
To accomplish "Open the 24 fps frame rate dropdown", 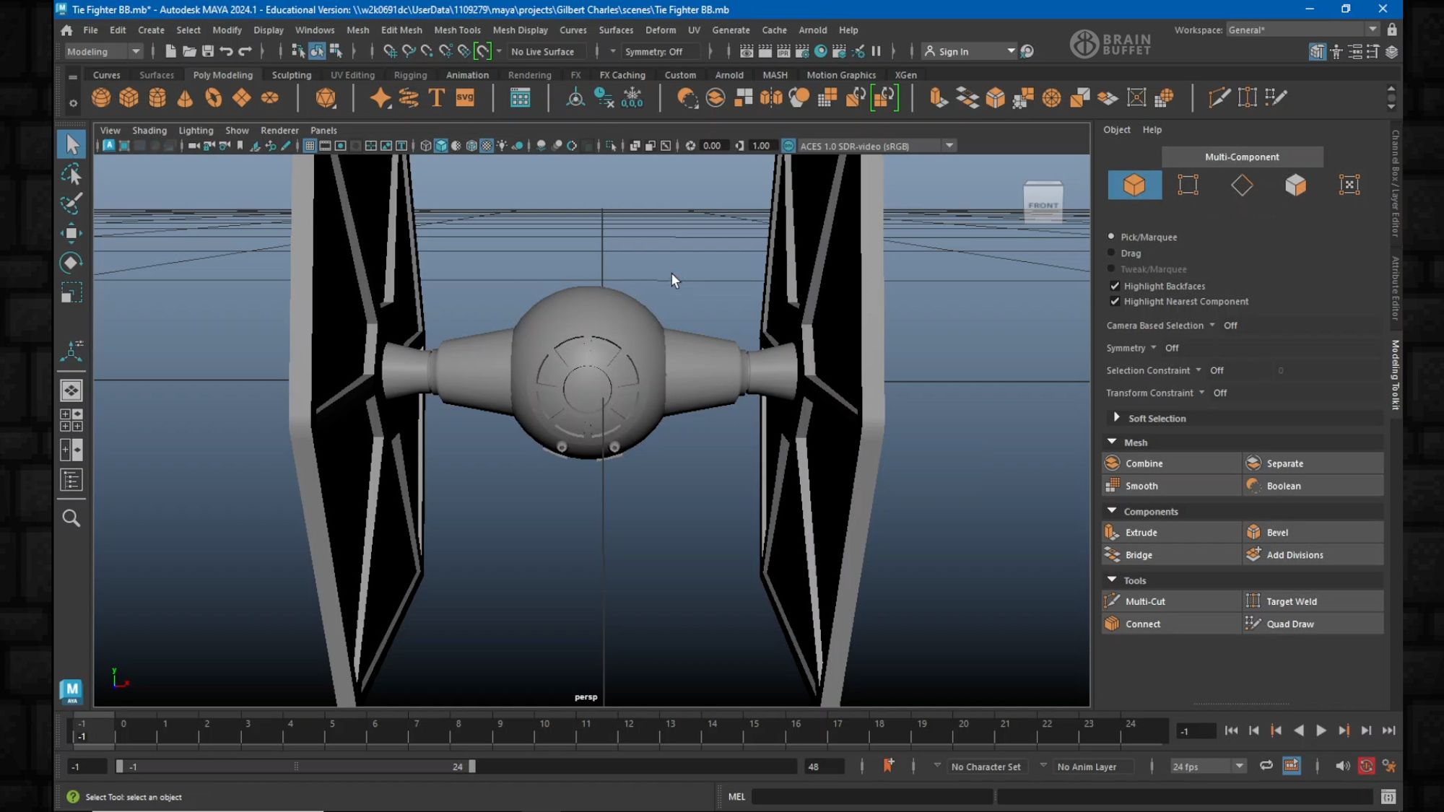I will tap(1239, 767).
